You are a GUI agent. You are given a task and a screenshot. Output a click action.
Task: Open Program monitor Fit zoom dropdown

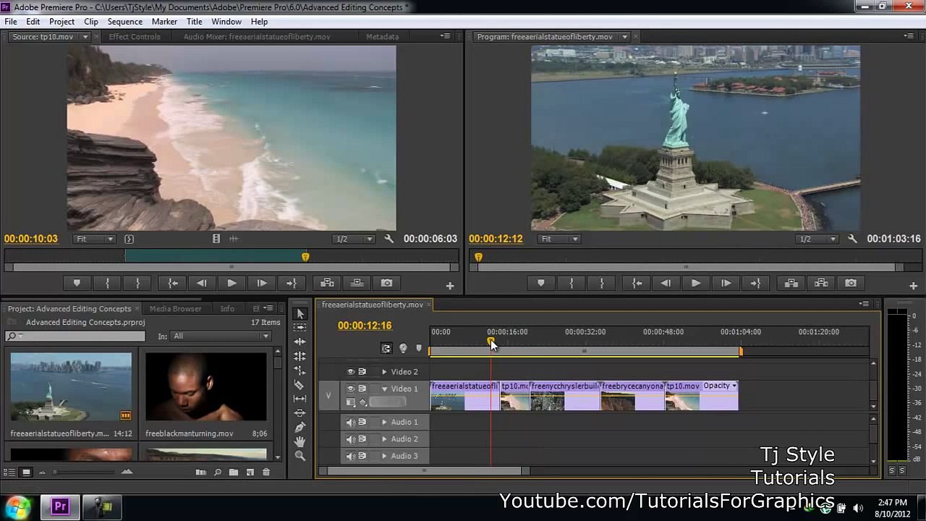[559, 239]
